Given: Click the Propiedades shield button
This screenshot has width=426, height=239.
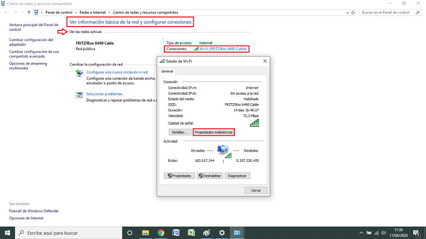Looking at the screenshot, I should pos(179,176).
